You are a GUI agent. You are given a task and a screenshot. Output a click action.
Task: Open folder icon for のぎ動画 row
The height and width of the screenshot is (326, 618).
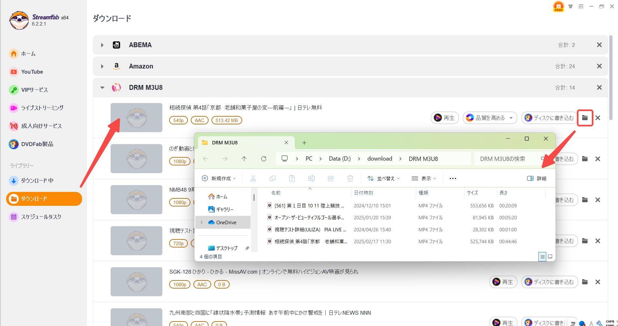[585, 159]
